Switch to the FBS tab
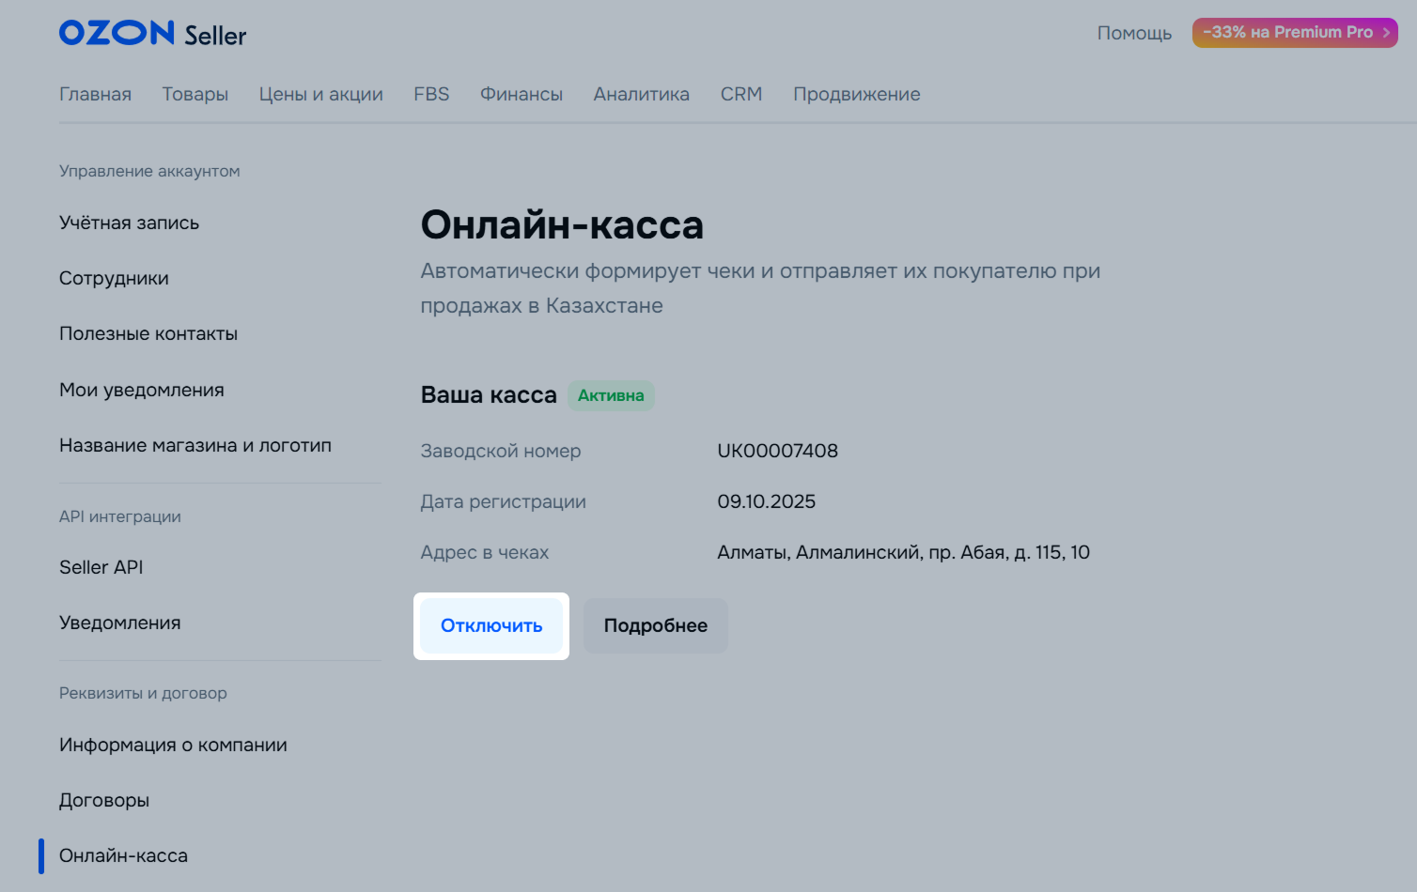Screen dimensions: 1417x892 (431, 94)
